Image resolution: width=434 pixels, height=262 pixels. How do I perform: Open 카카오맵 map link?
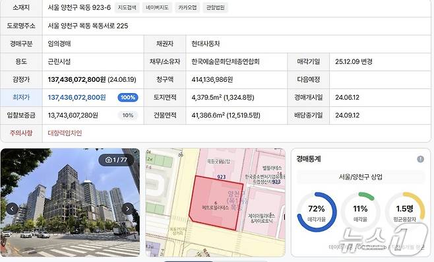[187, 7]
